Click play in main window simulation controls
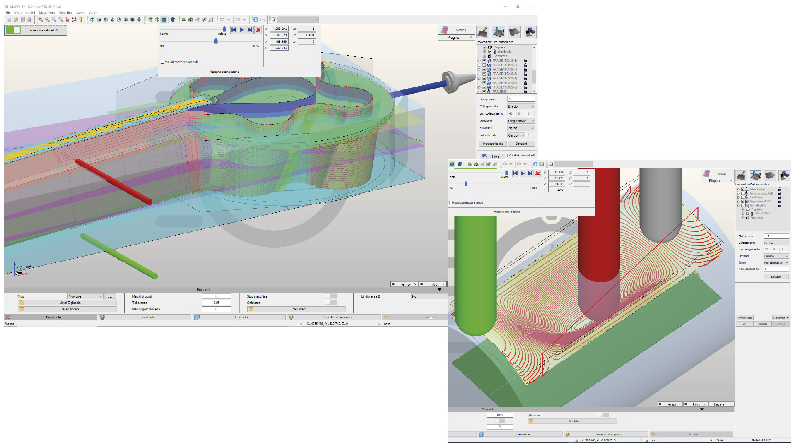Viewport: 795px width, 447px height. [242, 30]
